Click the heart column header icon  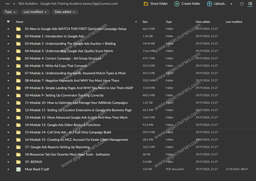click(8, 22)
